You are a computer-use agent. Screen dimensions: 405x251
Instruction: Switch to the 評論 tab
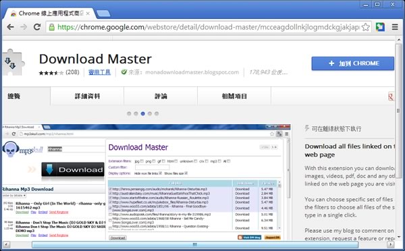161,96
